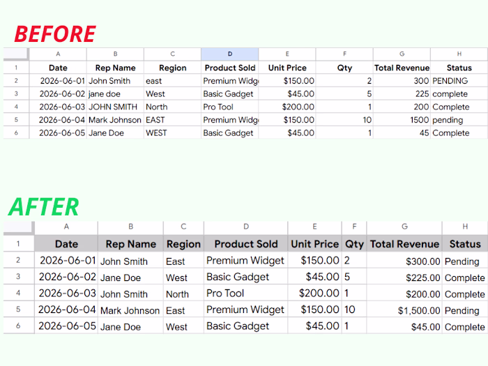Select column A header in BEFORE table
Image resolution: width=488 pixels, height=366 pixels.
click(x=58, y=54)
